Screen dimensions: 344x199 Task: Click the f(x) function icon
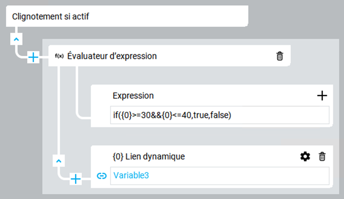click(59, 56)
